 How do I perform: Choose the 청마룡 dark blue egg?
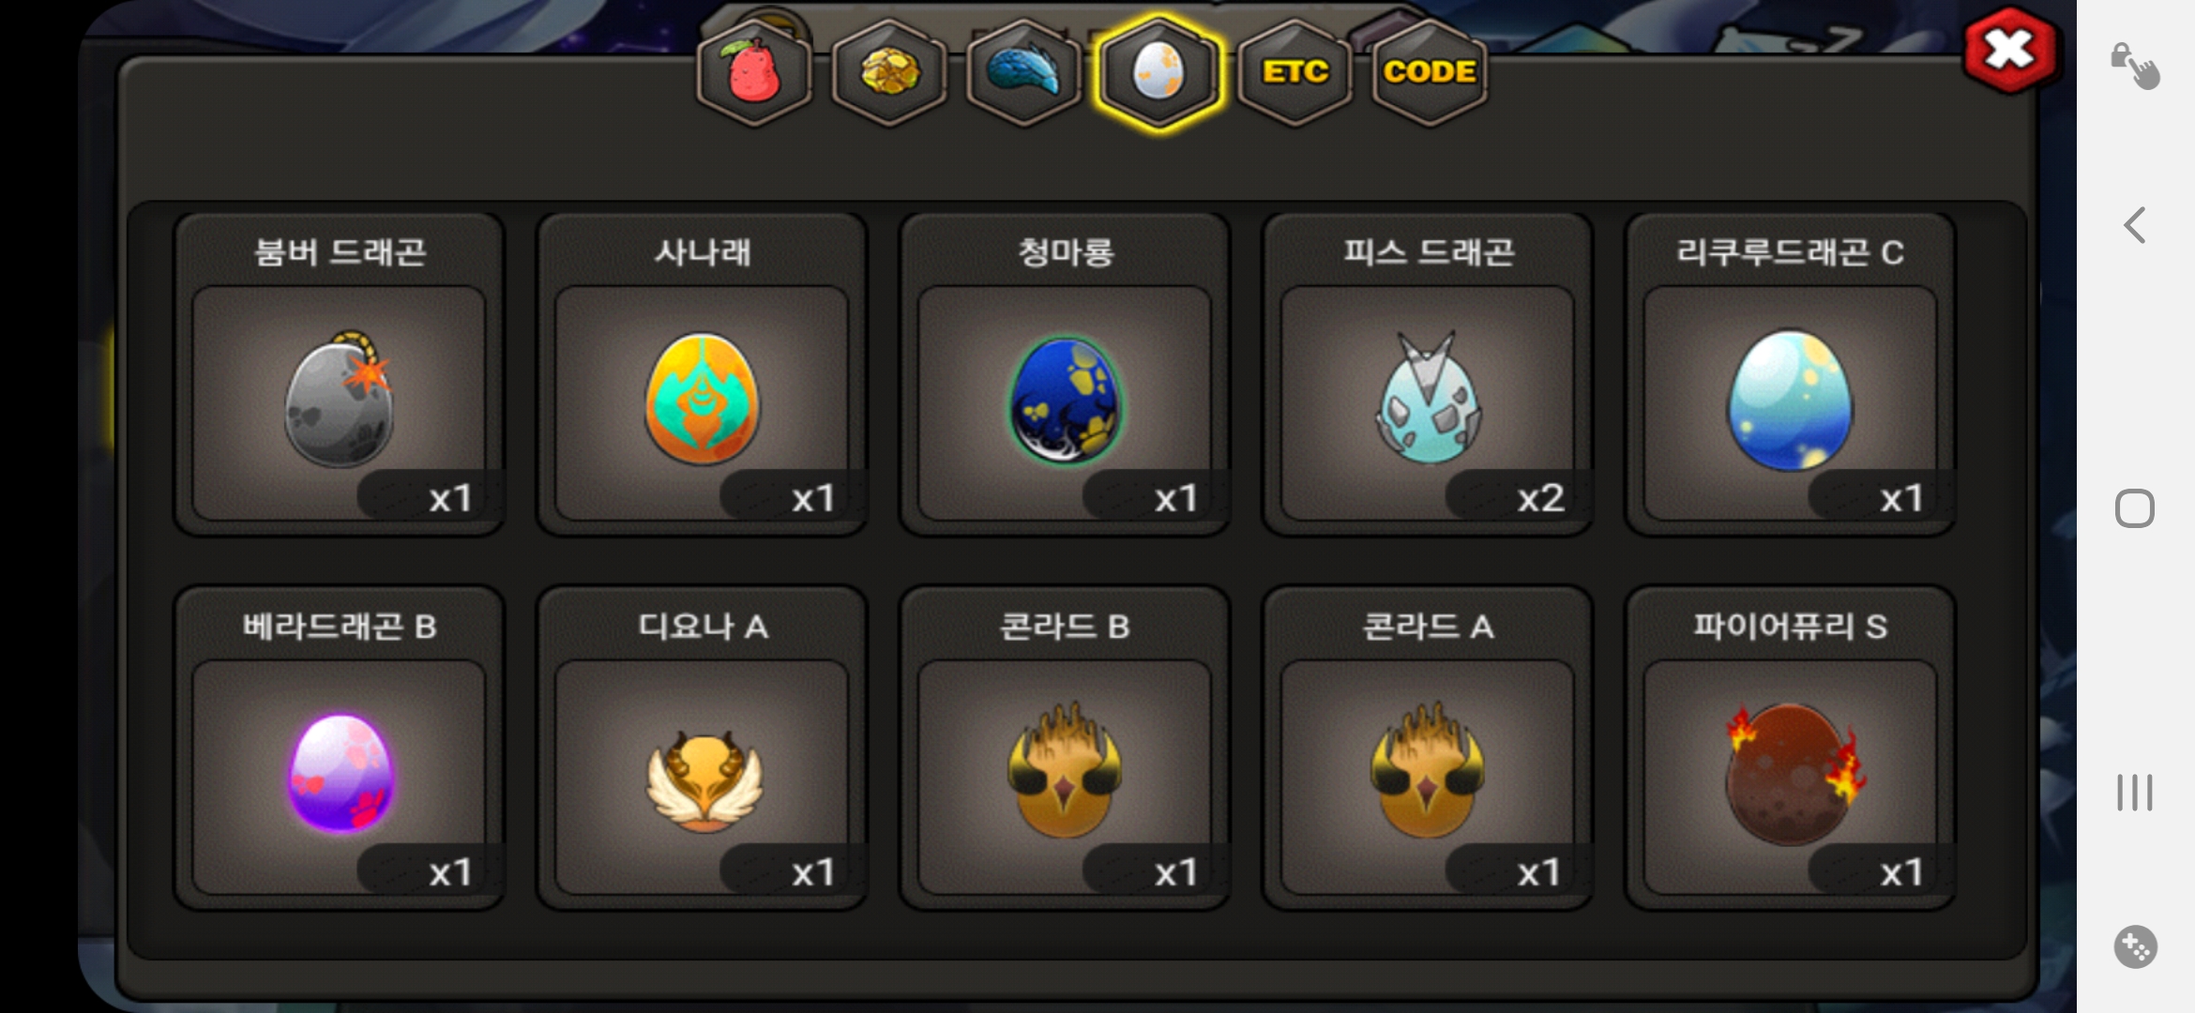click(x=1066, y=375)
